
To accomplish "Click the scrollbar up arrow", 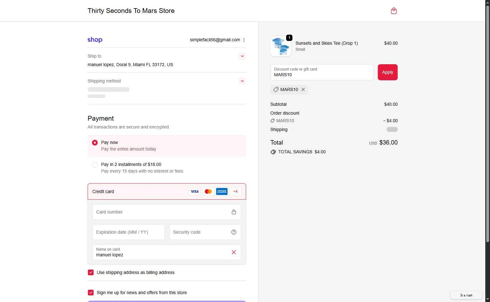I will tap(487, 3).
